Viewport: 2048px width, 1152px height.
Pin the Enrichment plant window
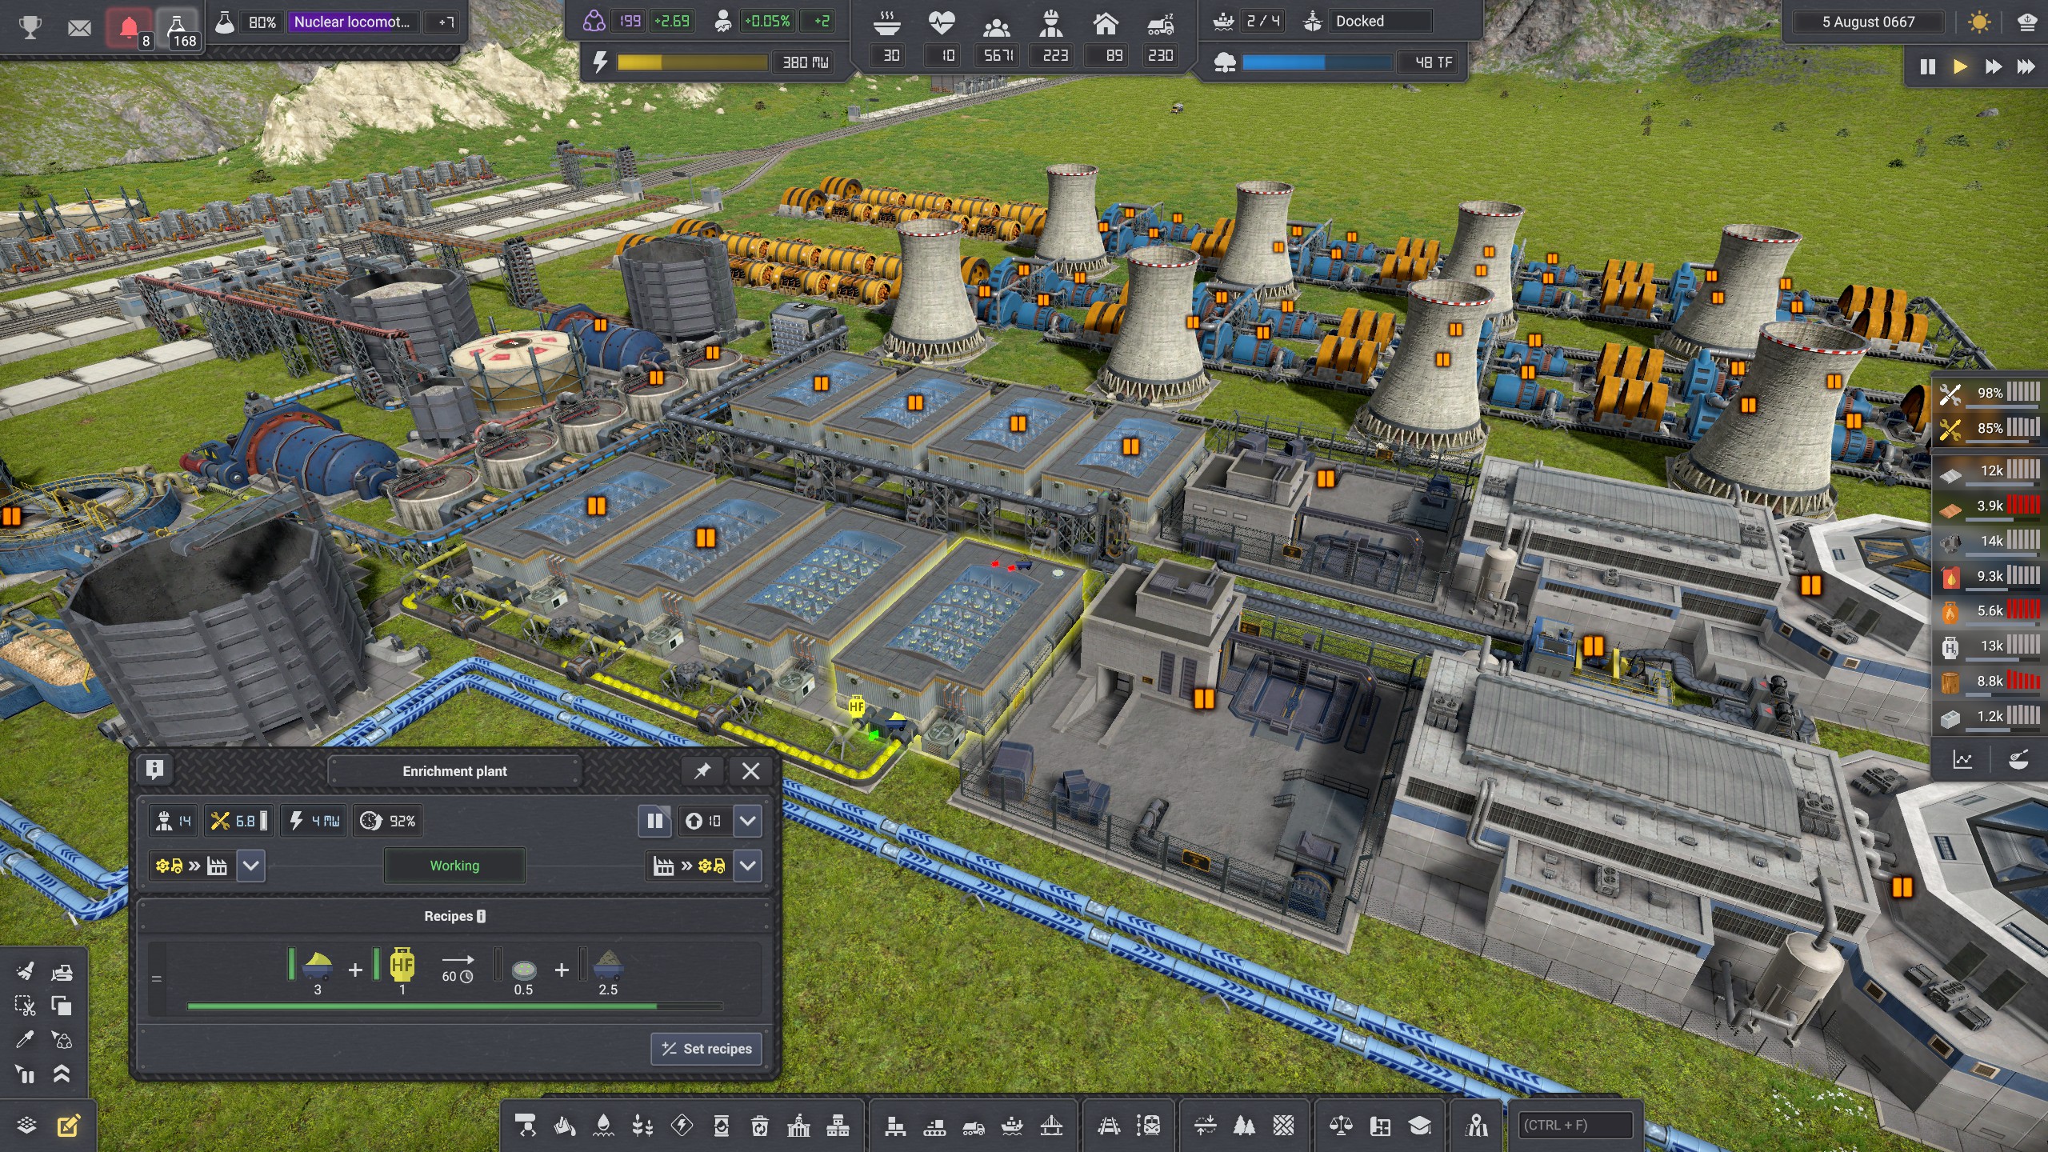702,771
